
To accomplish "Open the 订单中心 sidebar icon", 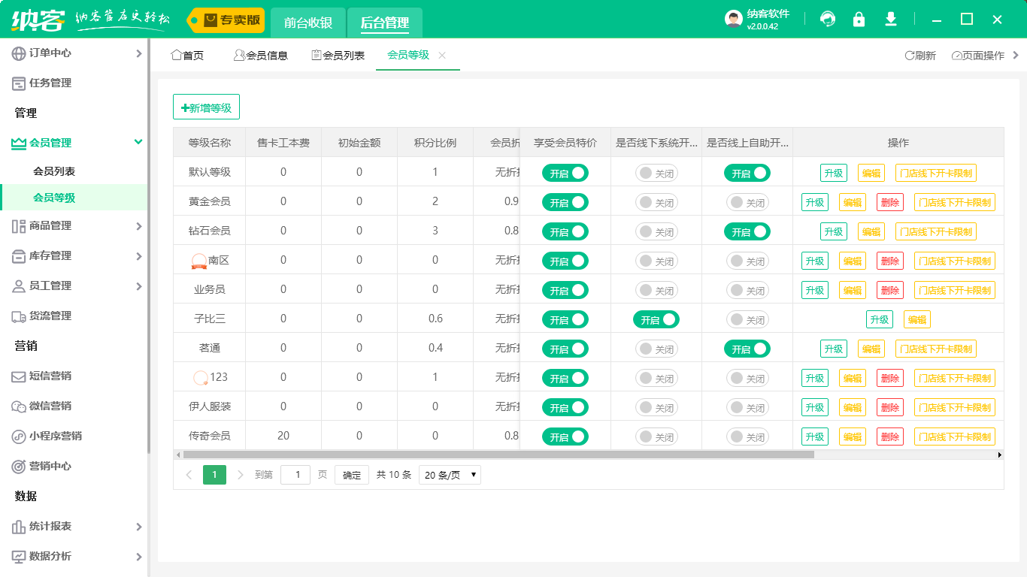I will click(x=17, y=53).
